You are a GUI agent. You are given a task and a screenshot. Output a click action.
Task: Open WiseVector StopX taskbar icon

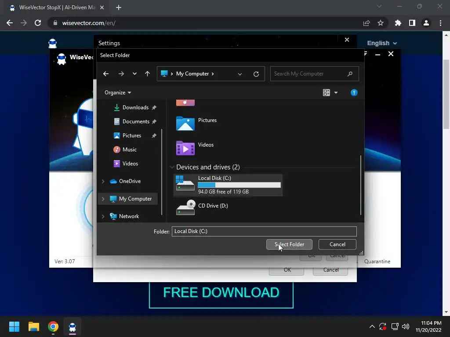tap(73, 326)
